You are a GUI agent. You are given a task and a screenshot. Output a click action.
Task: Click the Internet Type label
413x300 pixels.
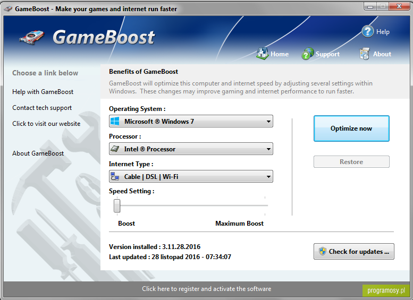[131, 164]
